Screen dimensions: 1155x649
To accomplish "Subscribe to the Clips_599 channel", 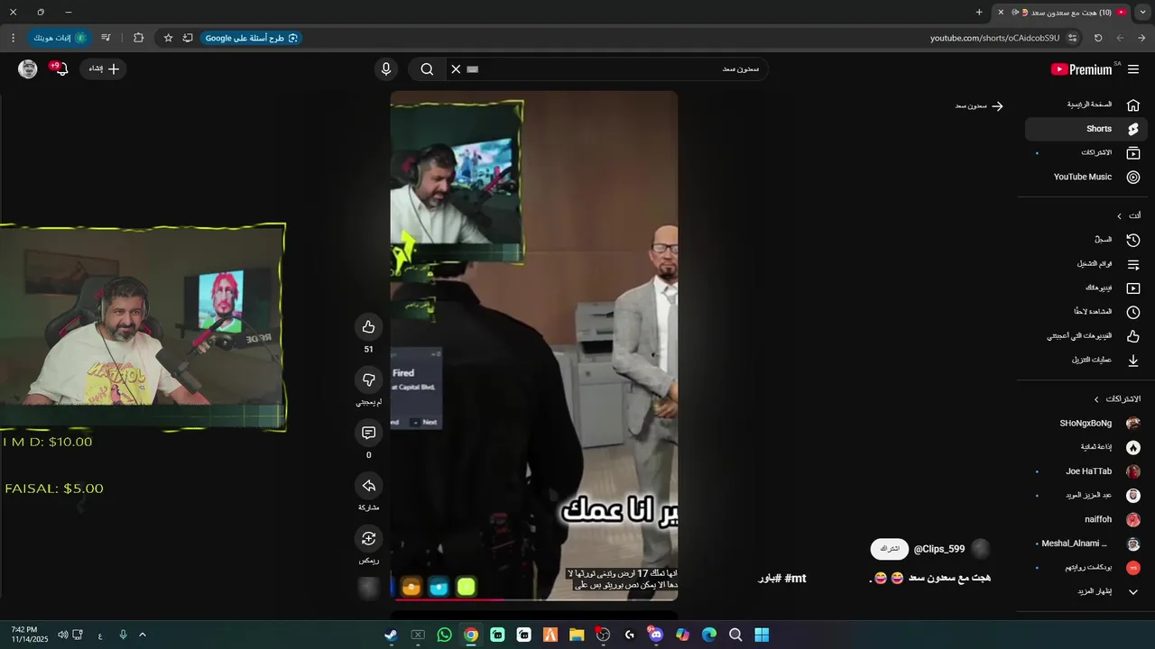I will (x=890, y=549).
